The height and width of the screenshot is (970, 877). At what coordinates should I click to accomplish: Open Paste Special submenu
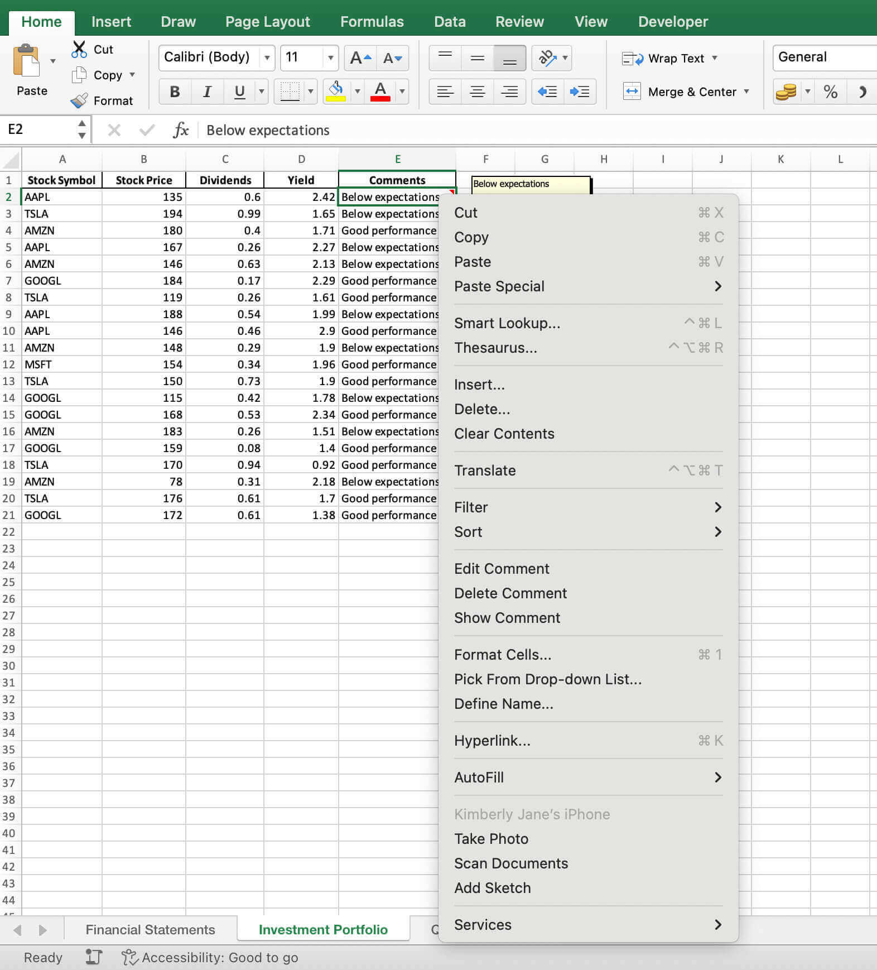[588, 286]
